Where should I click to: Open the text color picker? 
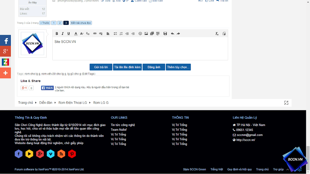(76, 34)
